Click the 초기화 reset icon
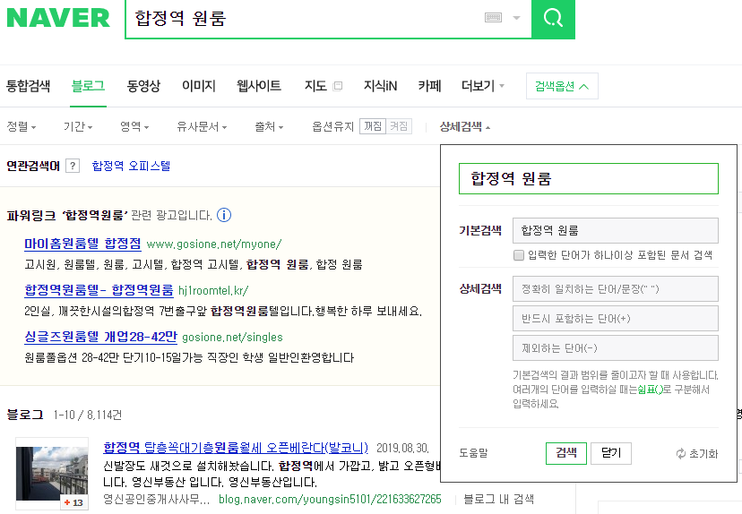 (681, 453)
